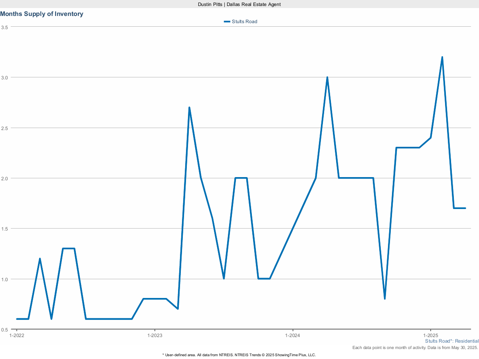Screen dimensions: 479x359
Task: Click the 1.0 y-axis label
Action: pyautogui.click(x=5, y=279)
